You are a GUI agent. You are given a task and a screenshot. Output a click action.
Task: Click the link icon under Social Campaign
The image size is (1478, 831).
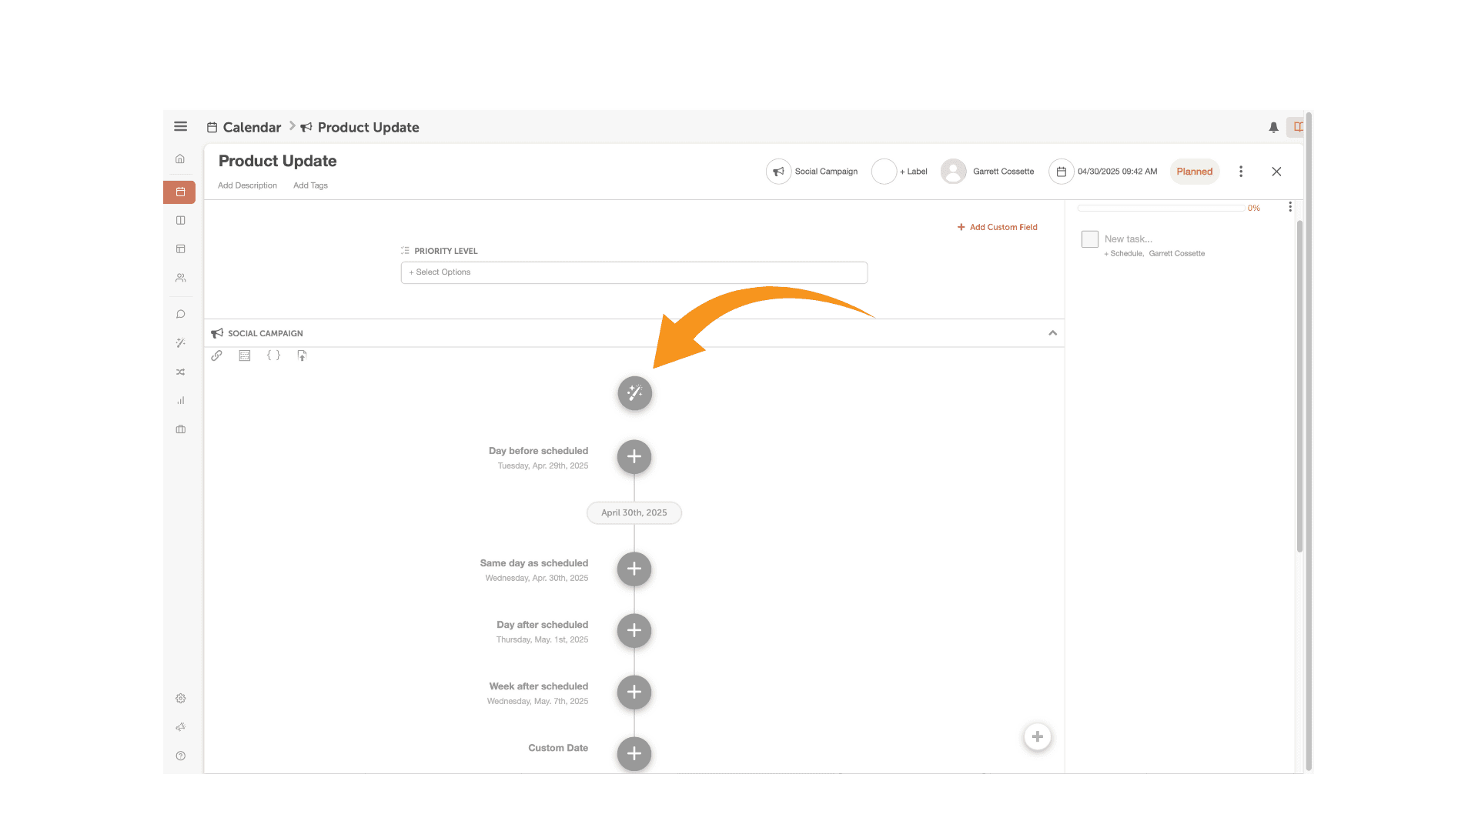coord(216,355)
